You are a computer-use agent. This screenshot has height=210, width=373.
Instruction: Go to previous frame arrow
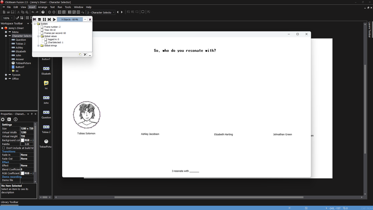pyautogui.click(x=117, y=12)
